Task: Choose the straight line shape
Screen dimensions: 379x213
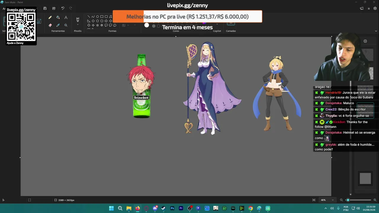Action: 89,17
